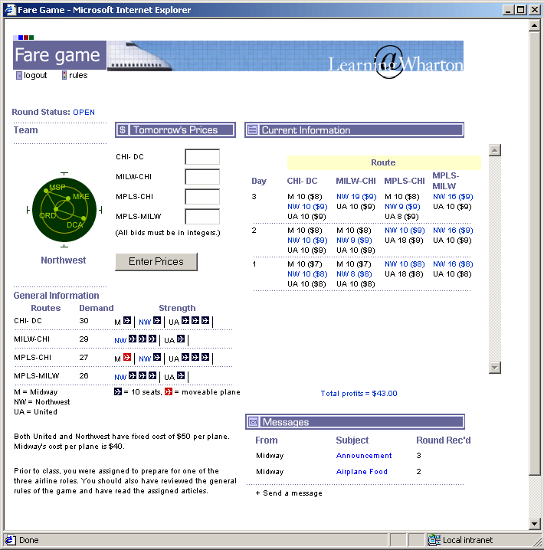Viewport: 544px width, 550px height.
Task: Open the Announcement message from Midway
Action: pyautogui.click(x=364, y=456)
